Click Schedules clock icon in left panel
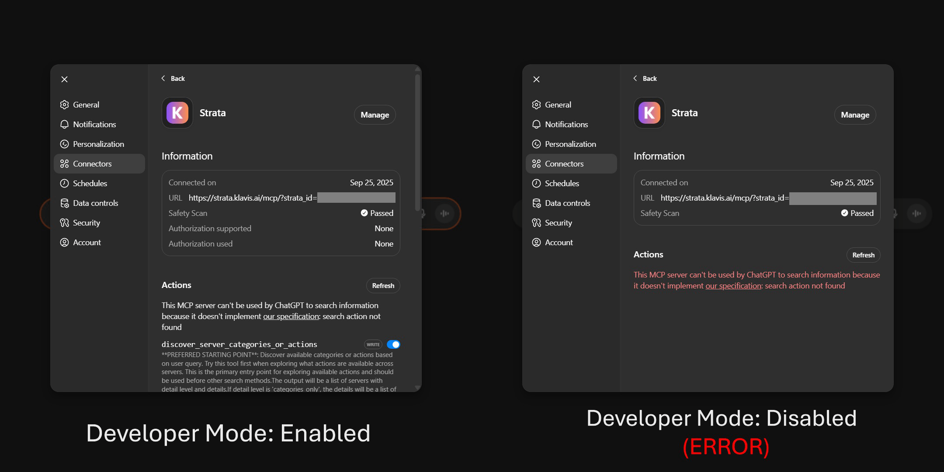The image size is (944, 472). 64,184
